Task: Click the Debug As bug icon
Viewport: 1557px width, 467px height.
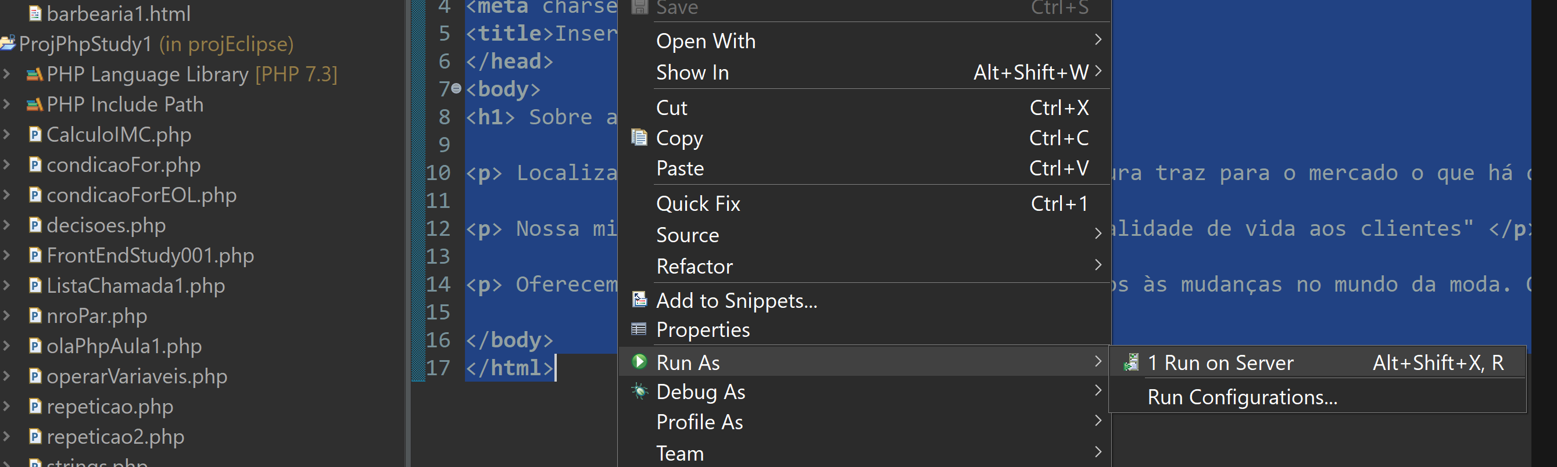Action: (x=639, y=391)
